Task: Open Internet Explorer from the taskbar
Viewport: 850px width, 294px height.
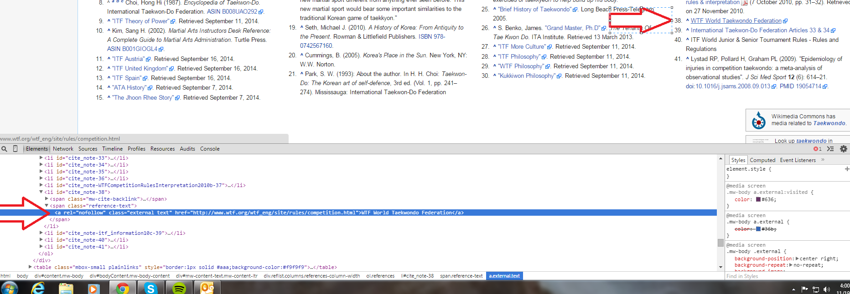Action: [x=38, y=288]
